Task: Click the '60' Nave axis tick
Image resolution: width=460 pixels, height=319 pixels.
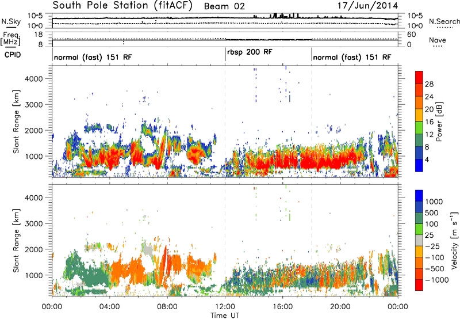Action: coord(412,35)
